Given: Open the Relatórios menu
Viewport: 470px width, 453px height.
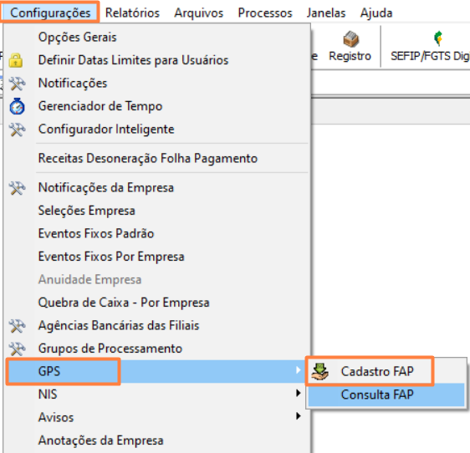Looking at the screenshot, I should click(132, 13).
